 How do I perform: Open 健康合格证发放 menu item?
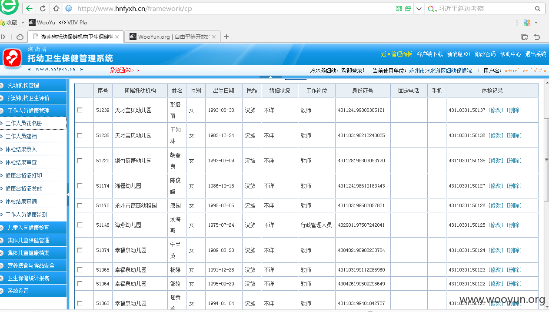point(33,188)
